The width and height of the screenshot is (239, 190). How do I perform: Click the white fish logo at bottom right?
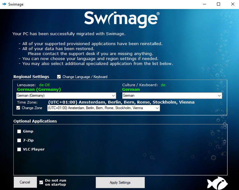tap(217, 183)
